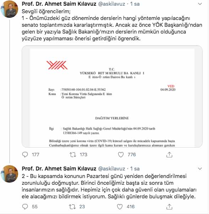Share the second tweet via share icon

169,207
